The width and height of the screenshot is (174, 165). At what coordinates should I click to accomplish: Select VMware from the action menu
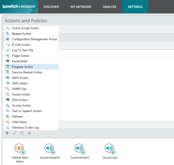point(32,116)
